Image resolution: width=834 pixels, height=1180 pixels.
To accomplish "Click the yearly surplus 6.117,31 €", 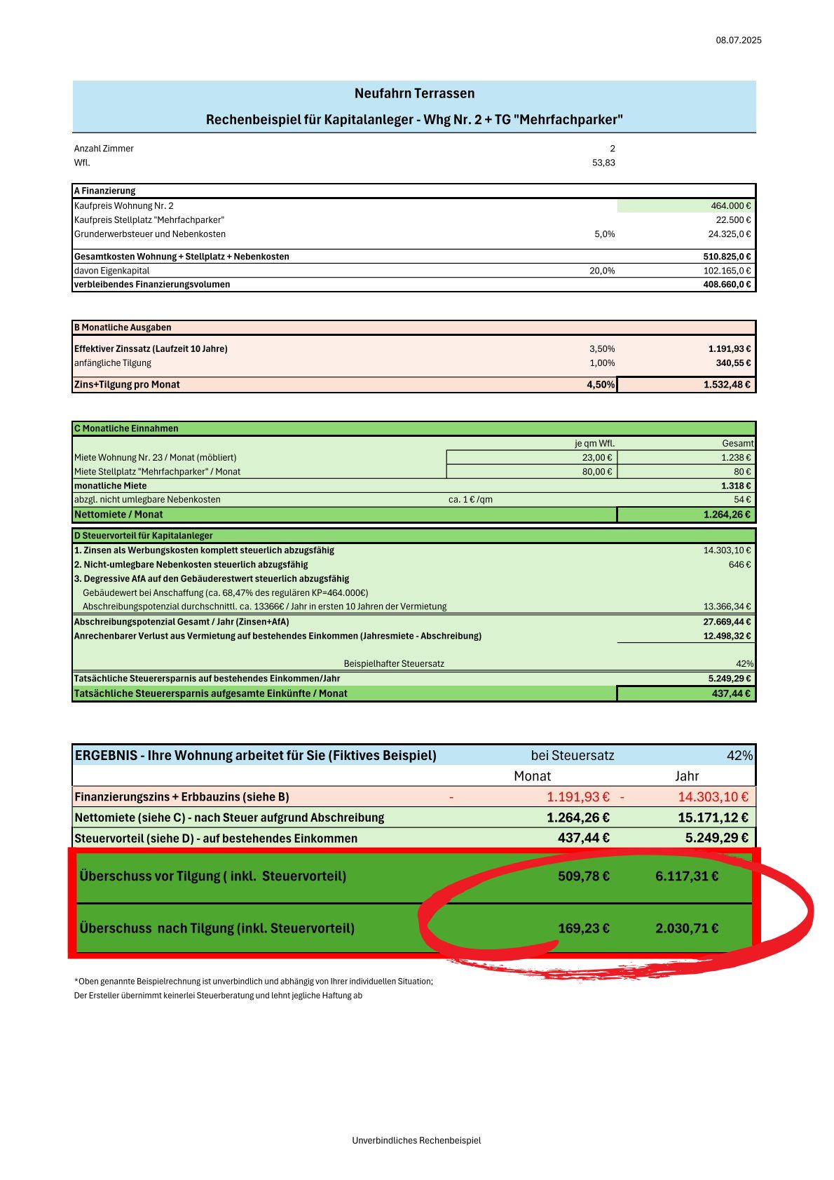I will pos(687,876).
